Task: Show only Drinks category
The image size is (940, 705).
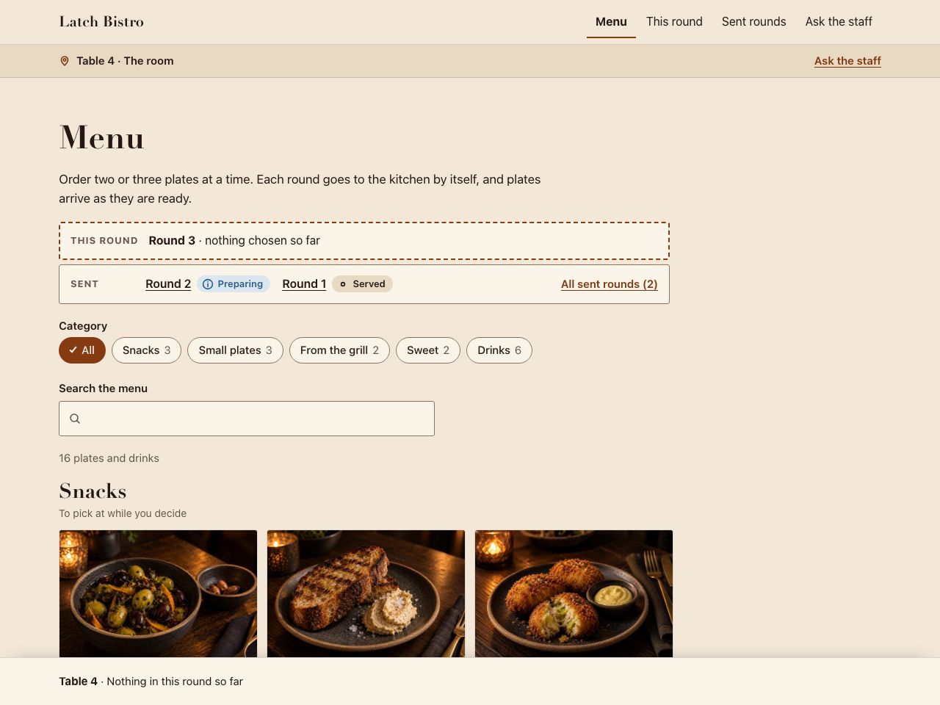Action: pos(499,350)
